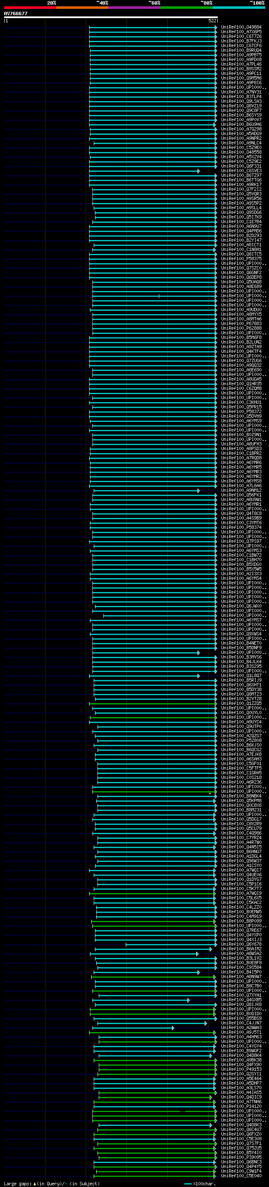The height and width of the screenshot is (1187, 269).
Task: Select hit label UniRef100_Q96W37
Action: coord(241,861)
